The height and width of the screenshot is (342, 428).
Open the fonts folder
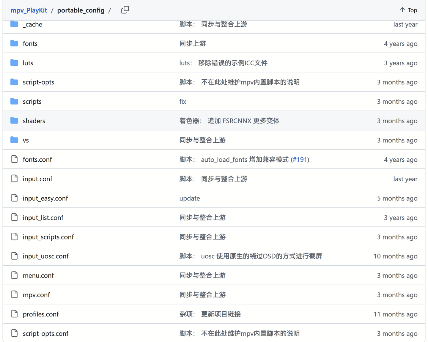coord(30,44)
